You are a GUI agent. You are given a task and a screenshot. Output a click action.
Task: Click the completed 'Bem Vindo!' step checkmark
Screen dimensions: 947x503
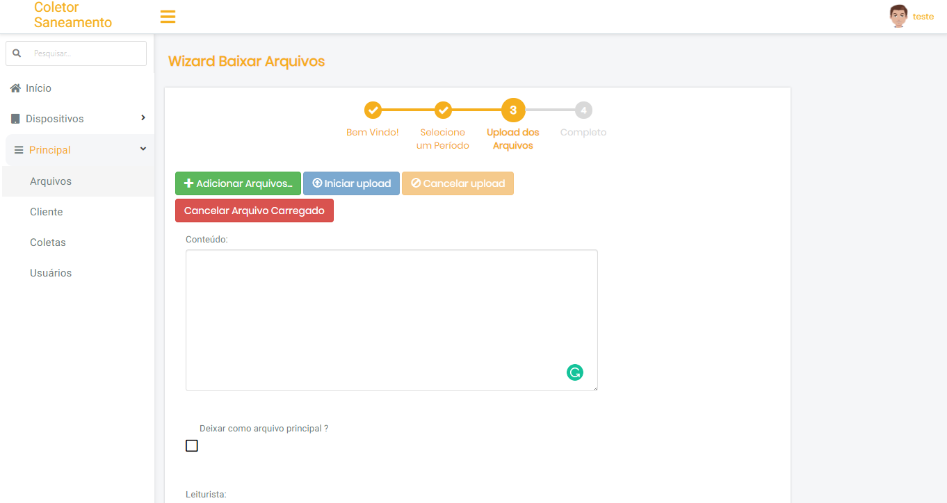[x=373, y=110]
